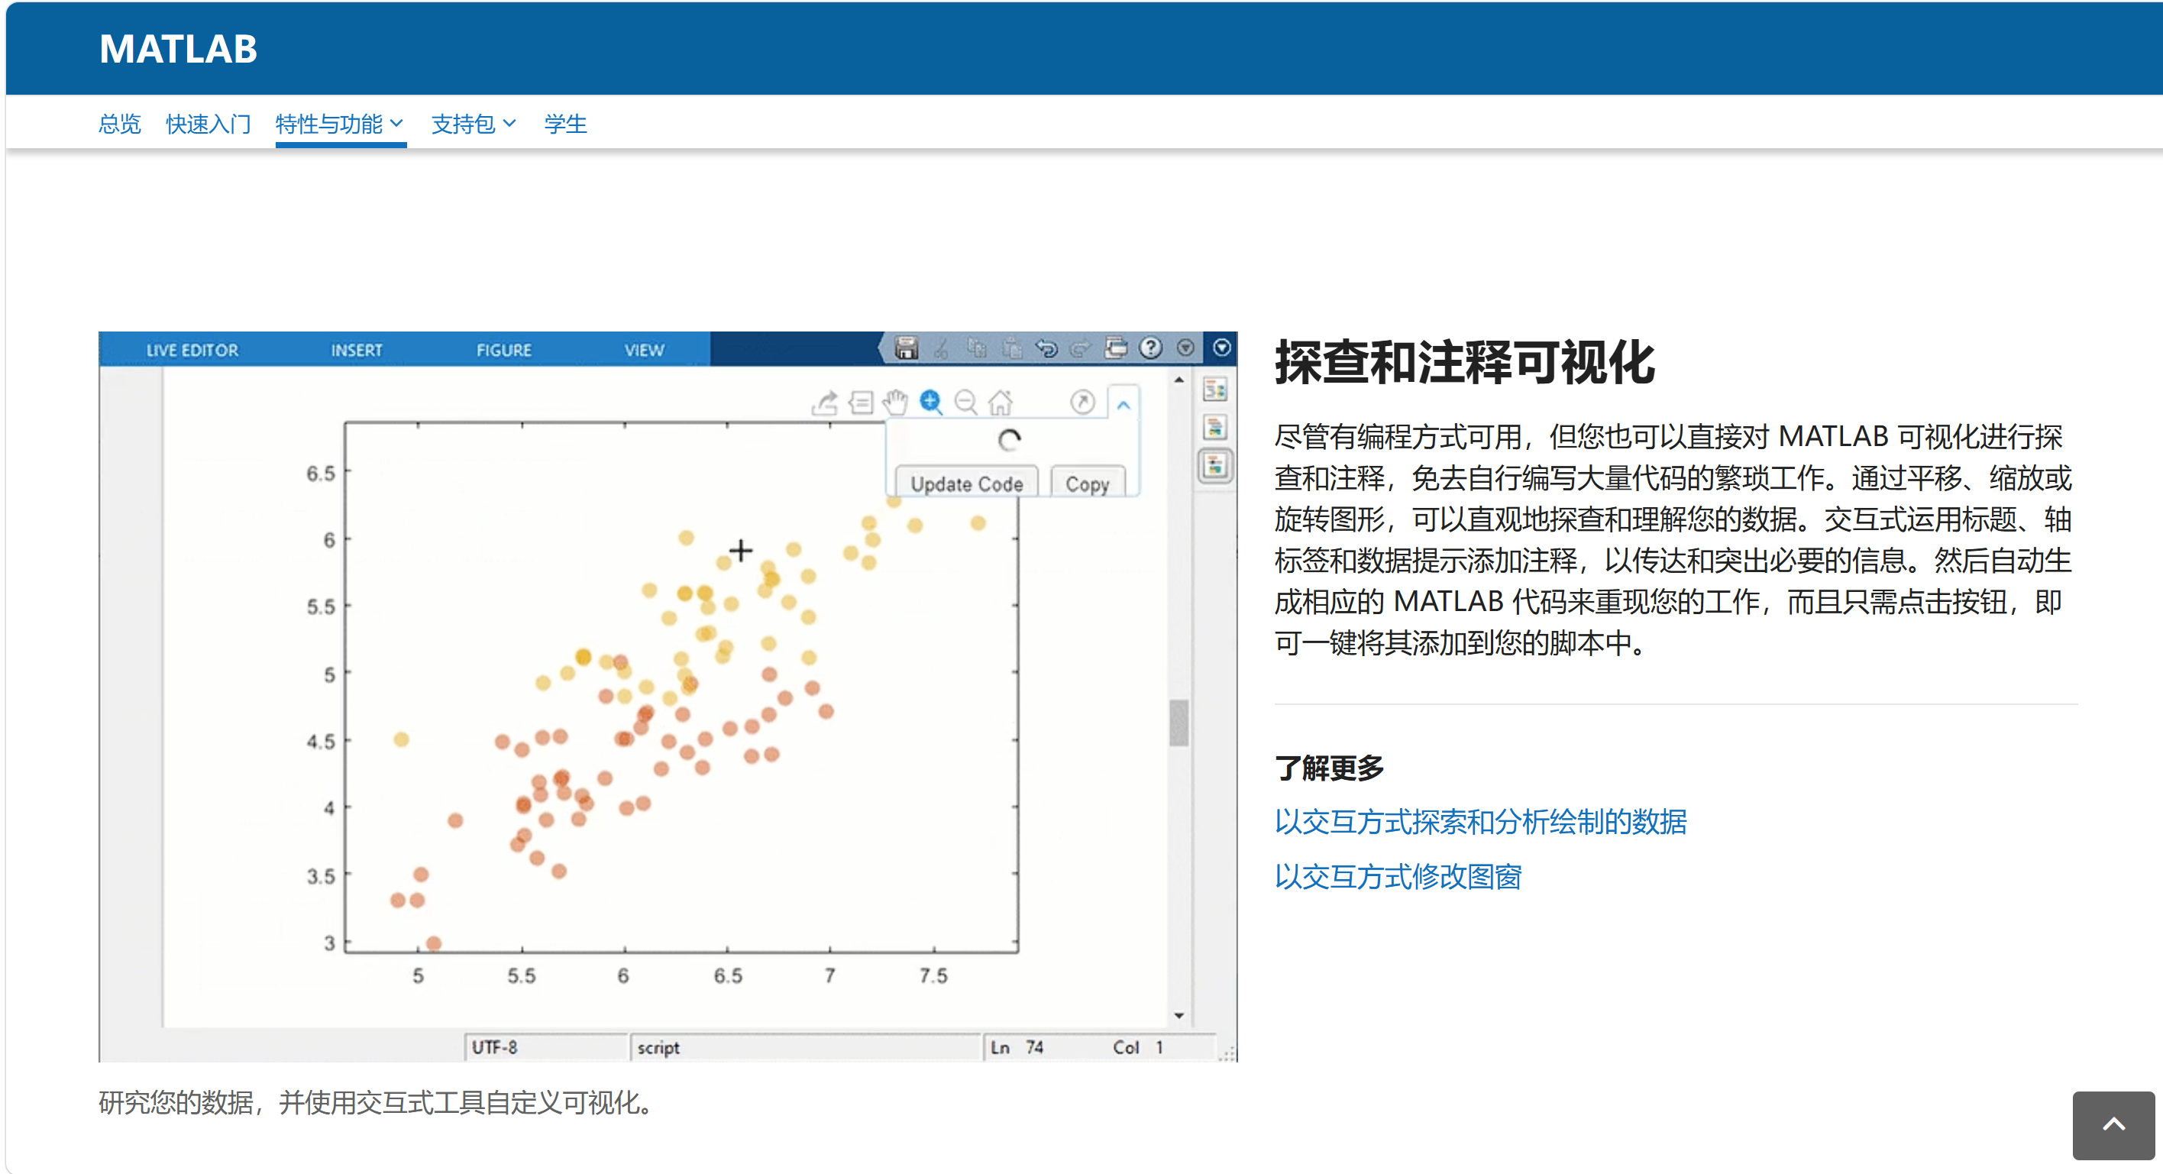The width and height of the screenshot is (2163, 1174).
Task: Open the FIGURE ribbon tab
Action: click(504, 350)
